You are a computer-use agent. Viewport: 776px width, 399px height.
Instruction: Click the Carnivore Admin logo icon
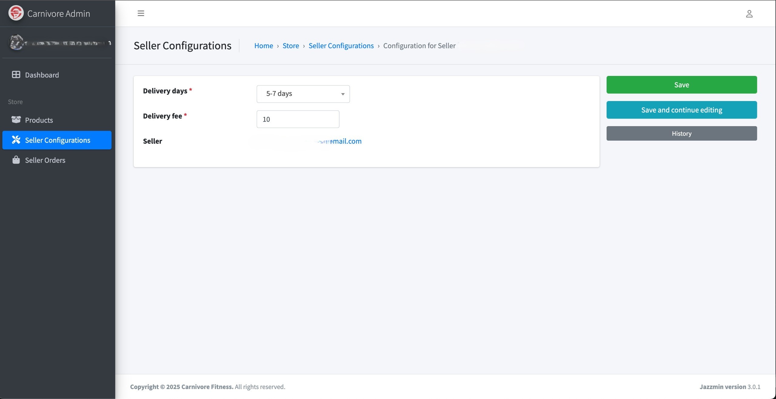click(x=16, y=13)
